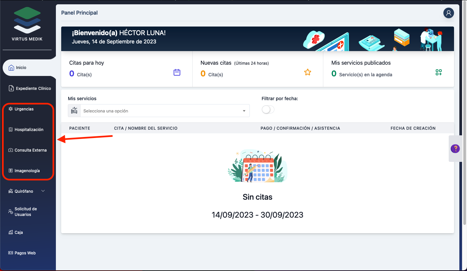Enable the Filtrar por fecha toggle

268,110
